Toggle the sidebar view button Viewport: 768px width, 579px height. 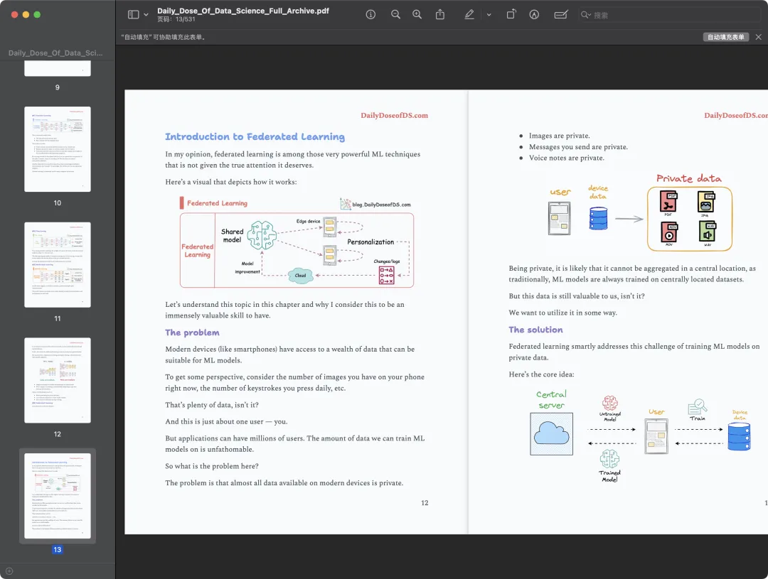click(133, 15)
